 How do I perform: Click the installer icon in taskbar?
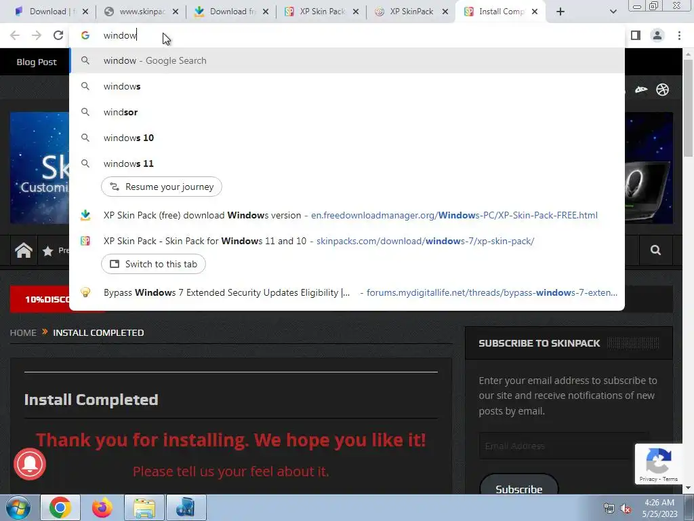tap(186, 507)
